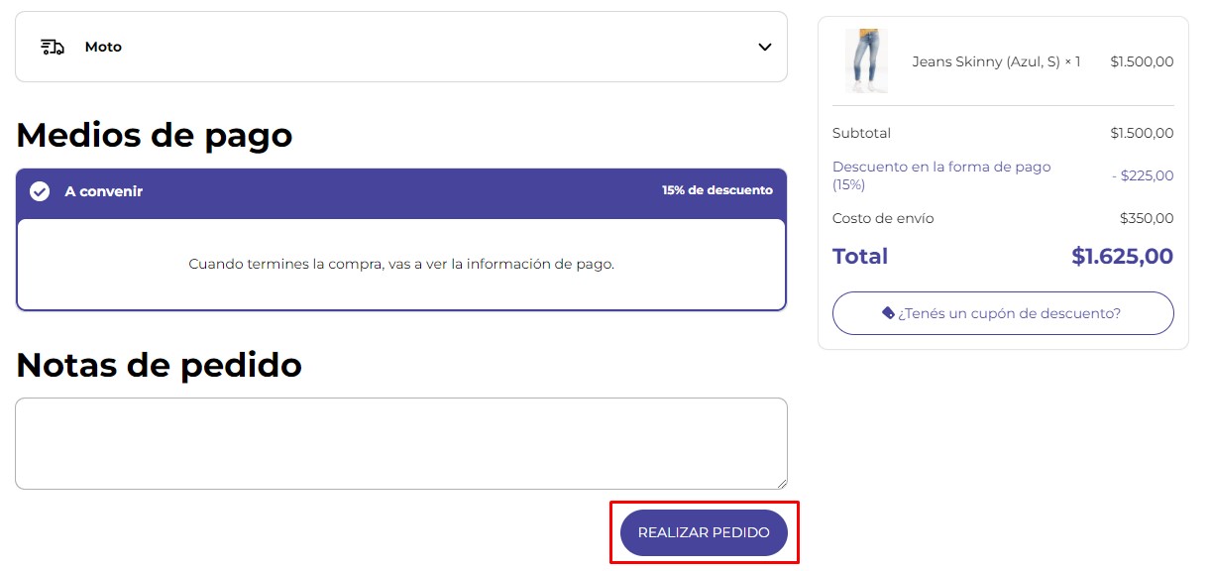Screen dimensions: 1210x571
Task: Click the payment info message box
Action: (x=401, y=264)
